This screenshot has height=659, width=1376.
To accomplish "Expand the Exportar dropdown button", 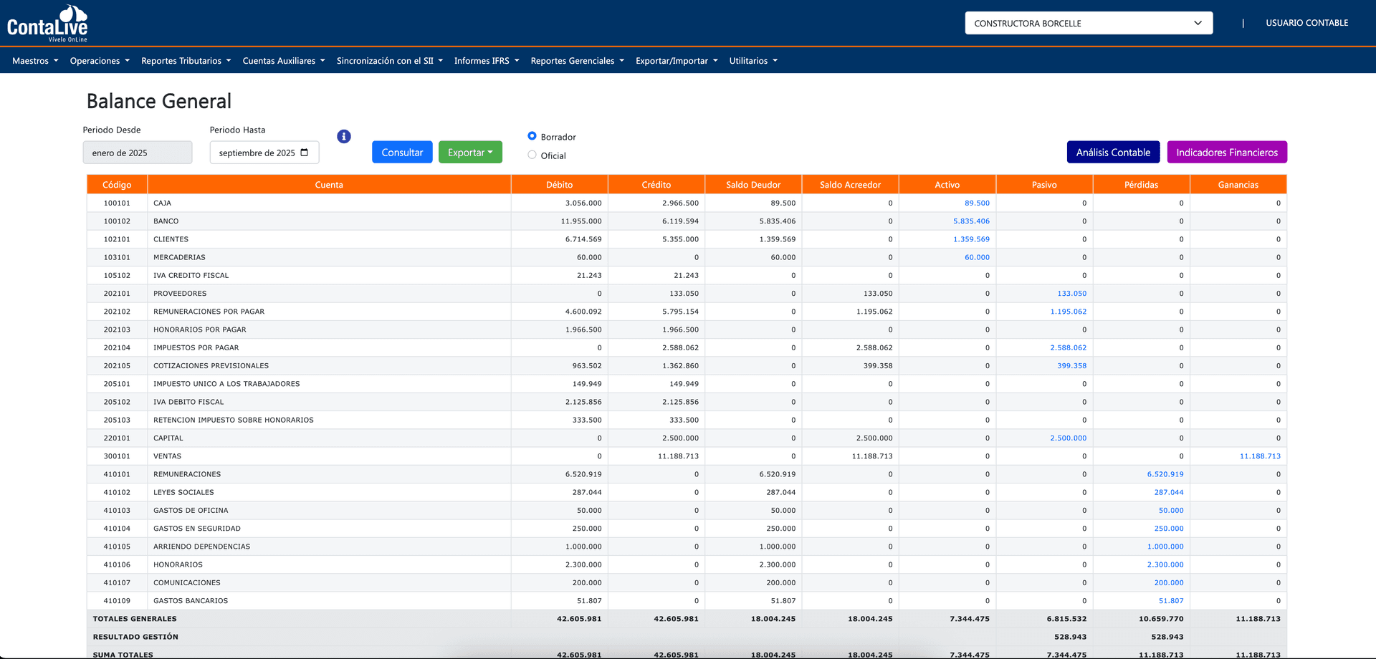I will coord(470,152).
